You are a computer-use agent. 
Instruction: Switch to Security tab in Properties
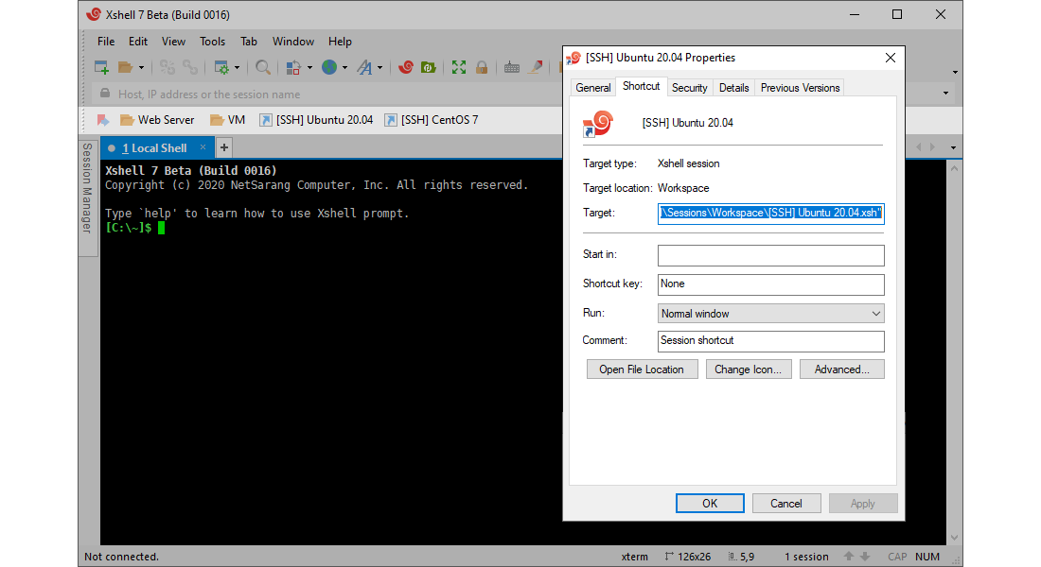(x=689, y=88)
